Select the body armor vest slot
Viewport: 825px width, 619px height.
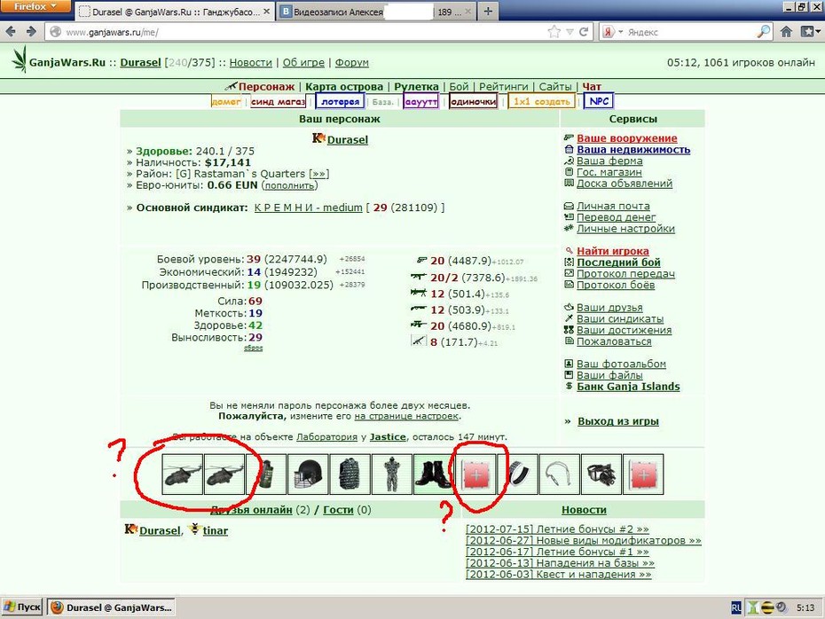pyautogui.click(x=350, y=474)
